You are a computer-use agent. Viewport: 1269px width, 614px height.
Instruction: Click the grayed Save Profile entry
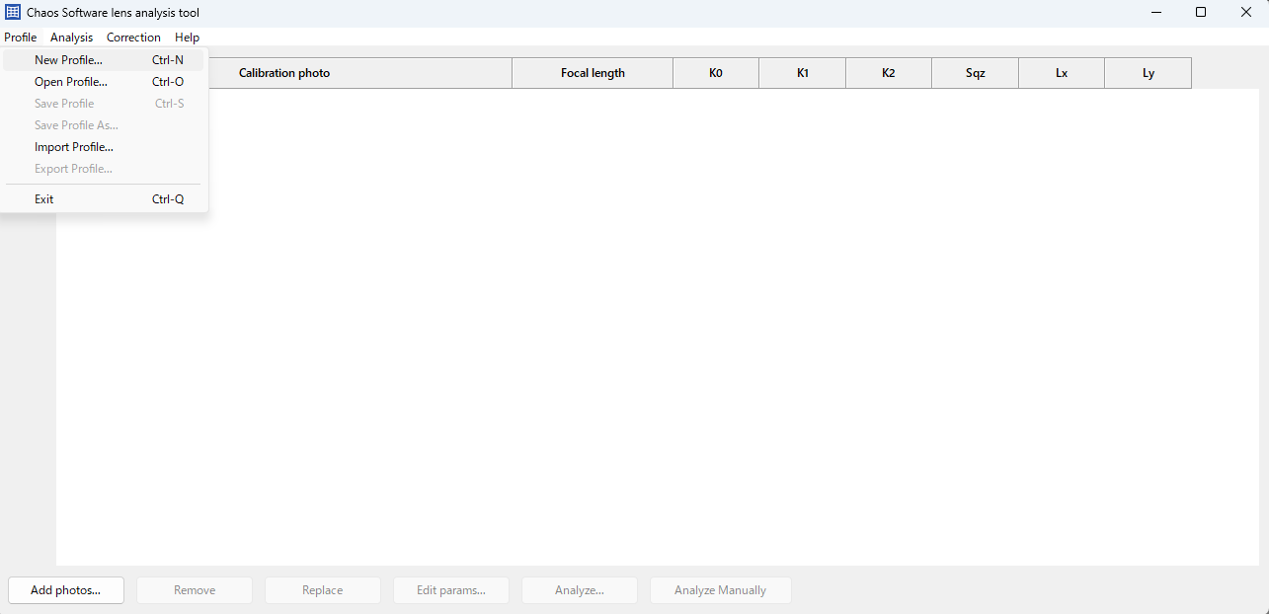104,104
